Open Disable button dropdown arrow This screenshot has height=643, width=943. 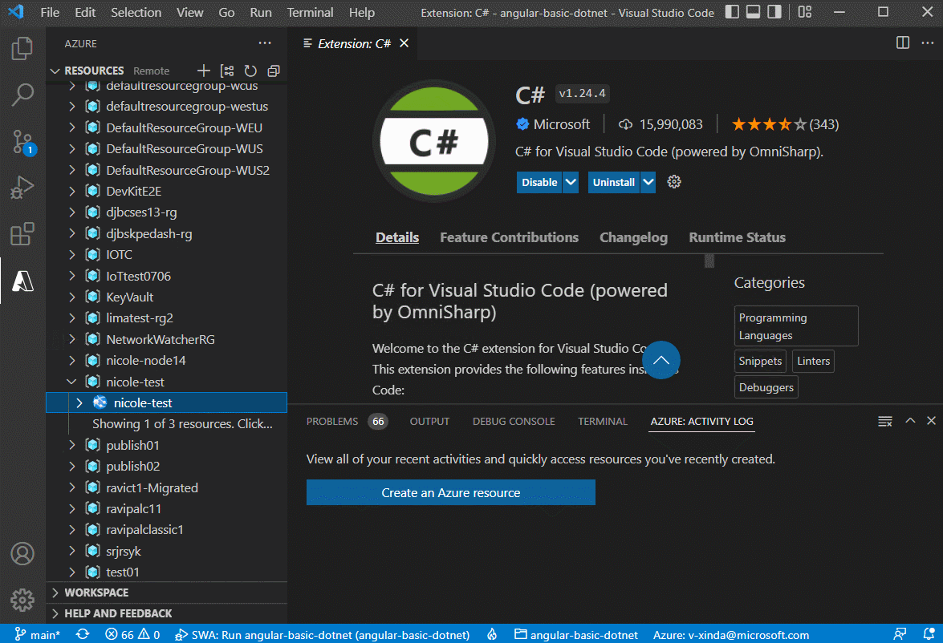point(571,182)
